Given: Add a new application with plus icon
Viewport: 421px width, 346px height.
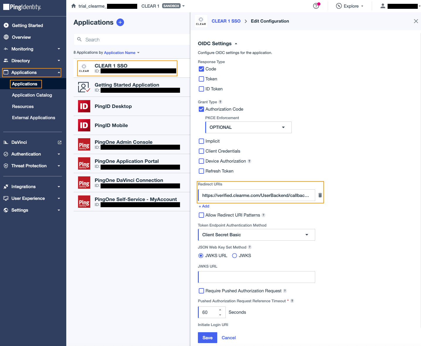Looking at the screenshot, I should point(120,22).
